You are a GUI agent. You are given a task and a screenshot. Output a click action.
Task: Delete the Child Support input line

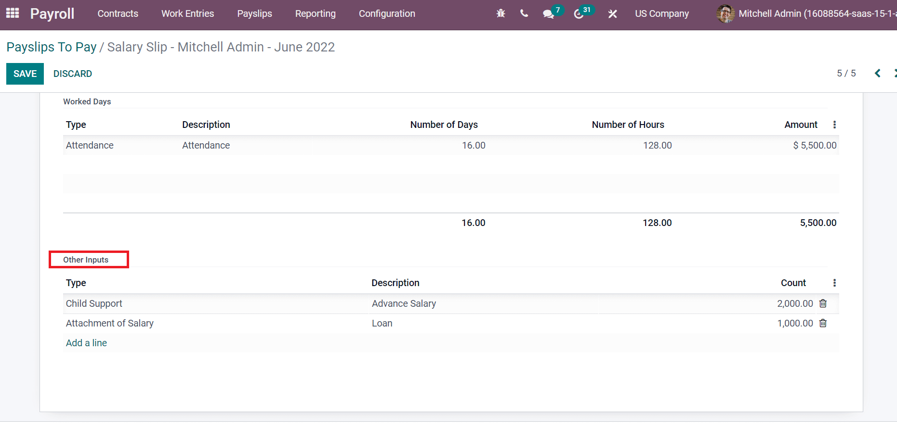pos(823,303)
